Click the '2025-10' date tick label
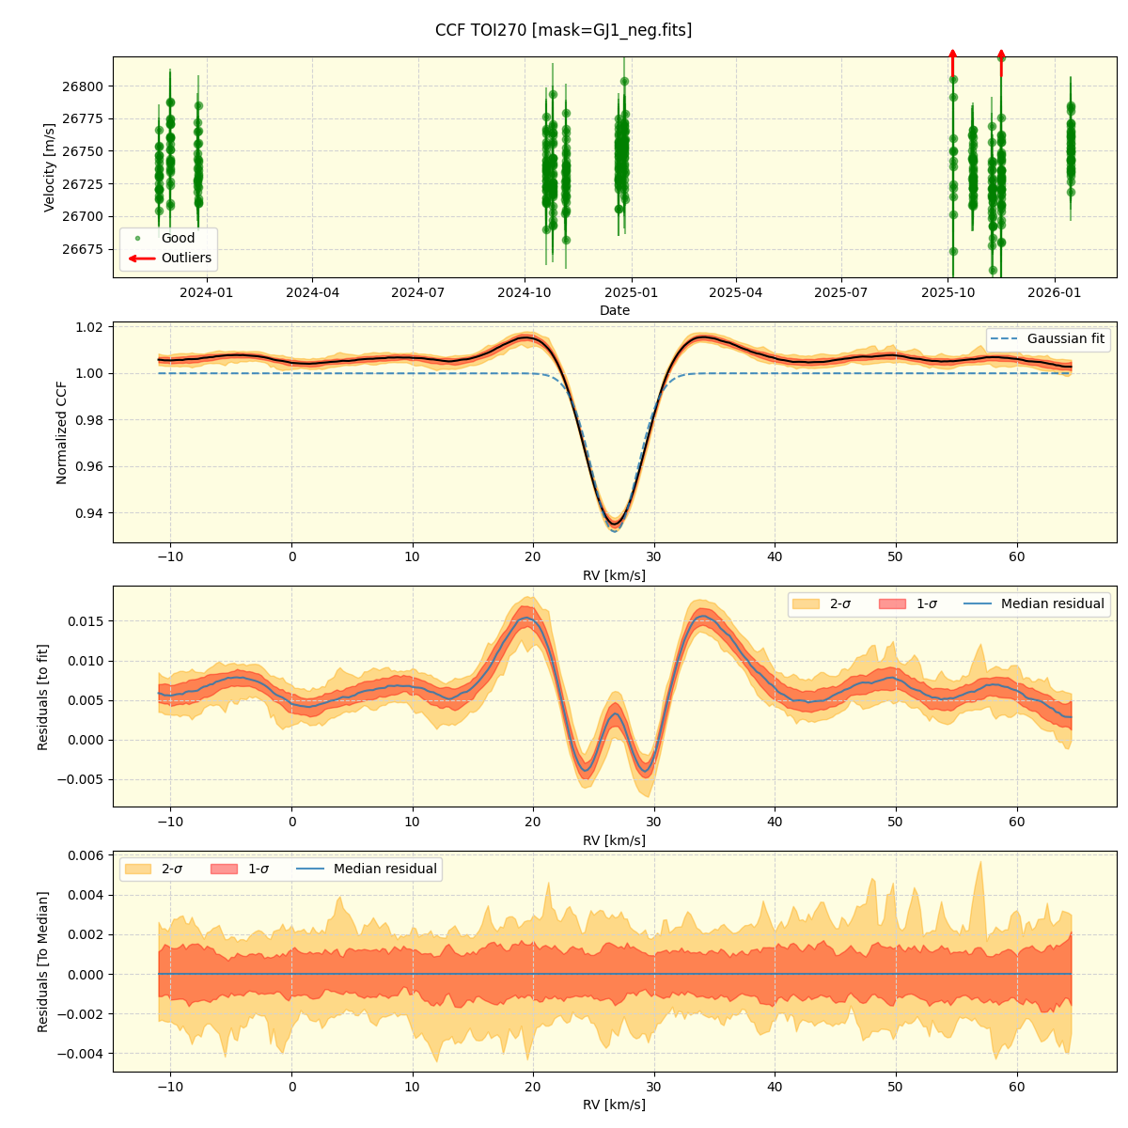This screenshot has height=1128, width=1128. [948, 292]
